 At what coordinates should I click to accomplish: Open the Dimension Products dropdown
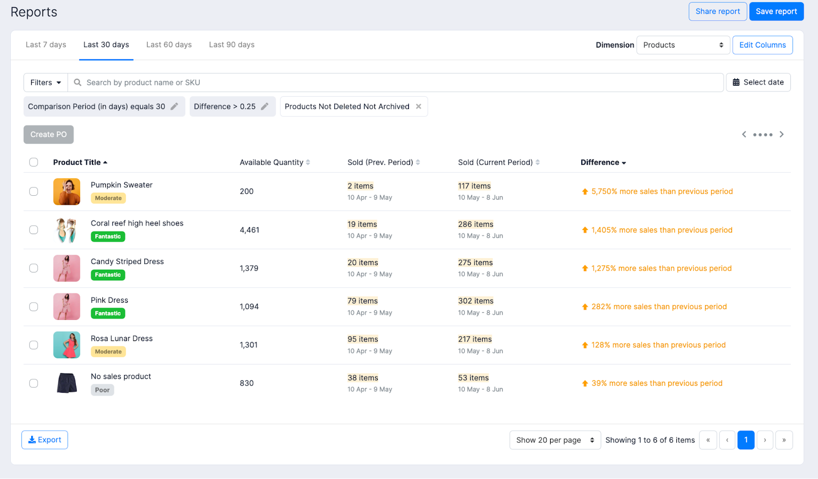[683, 44]
